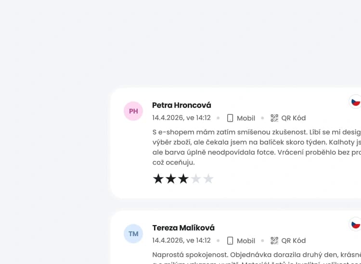Viewport: 361px width, 264px height.
Task: Click the Czech flag on Petra's review card
Action: pos(355,101)
